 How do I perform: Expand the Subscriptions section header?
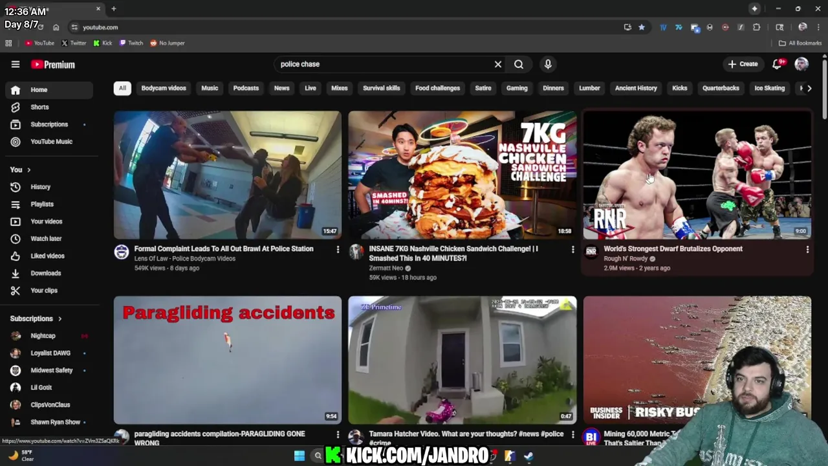[36, 318]
